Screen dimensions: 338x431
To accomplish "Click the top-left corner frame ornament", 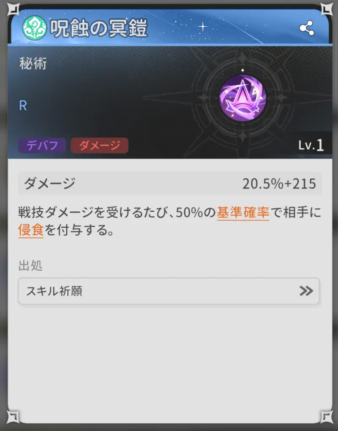I will pos(13,9).
